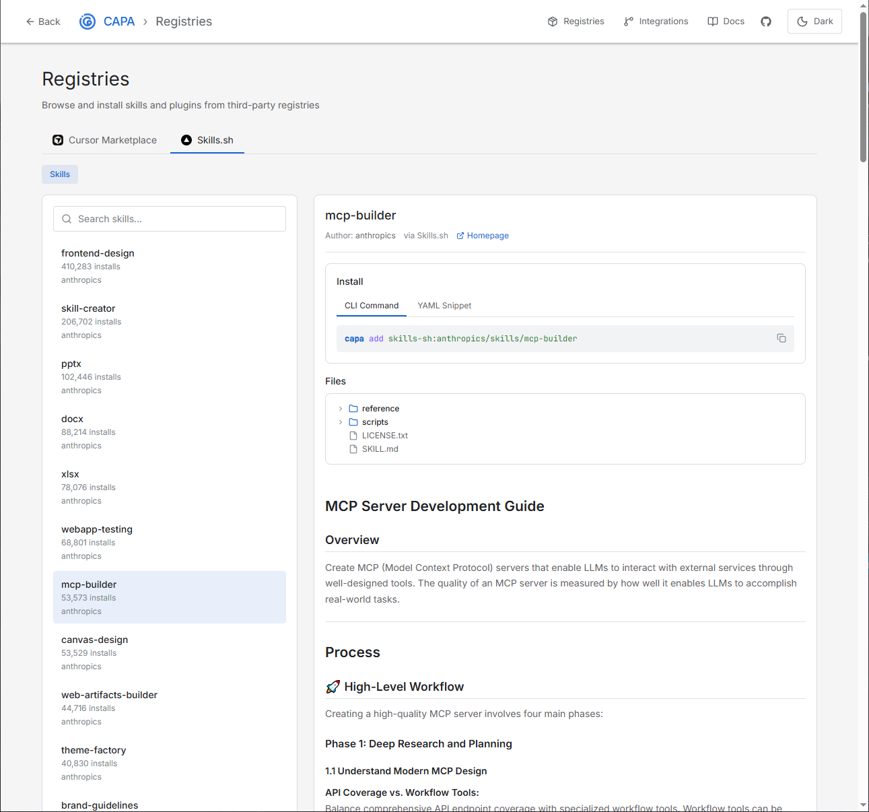
Task: Click the SKILL.md file icon
Action: coord(353,449)
